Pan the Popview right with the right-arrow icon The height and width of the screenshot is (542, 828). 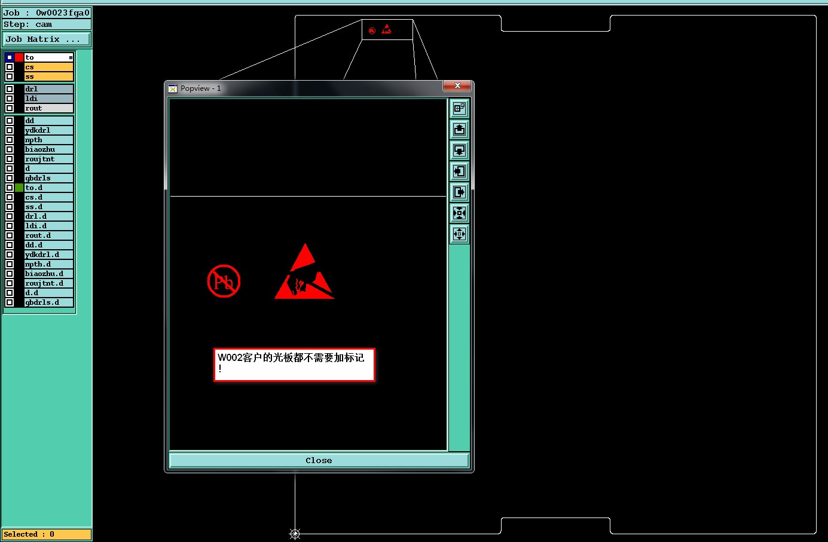[459, 192]
